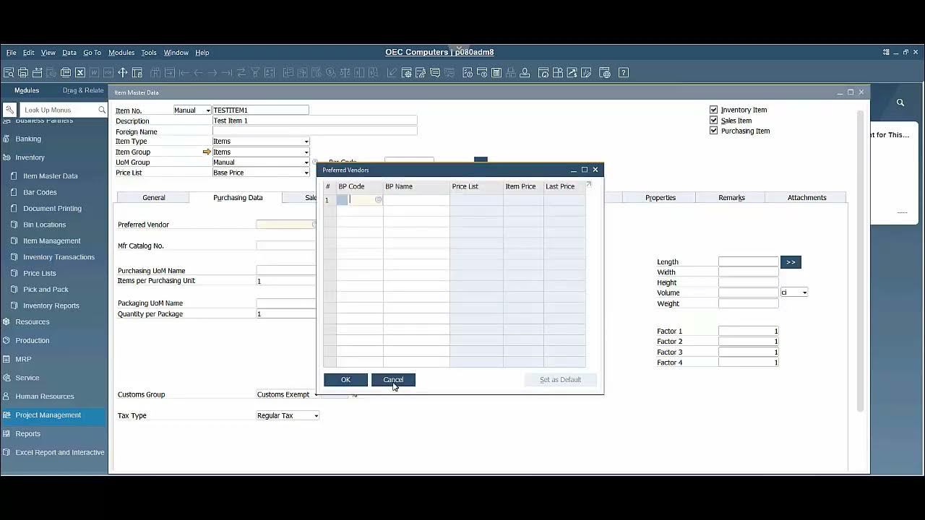Click Cancel in Preferred Vendors dialog
This screenshot has width=925, height=520.
pyautogui.click(x=393, y=380)
